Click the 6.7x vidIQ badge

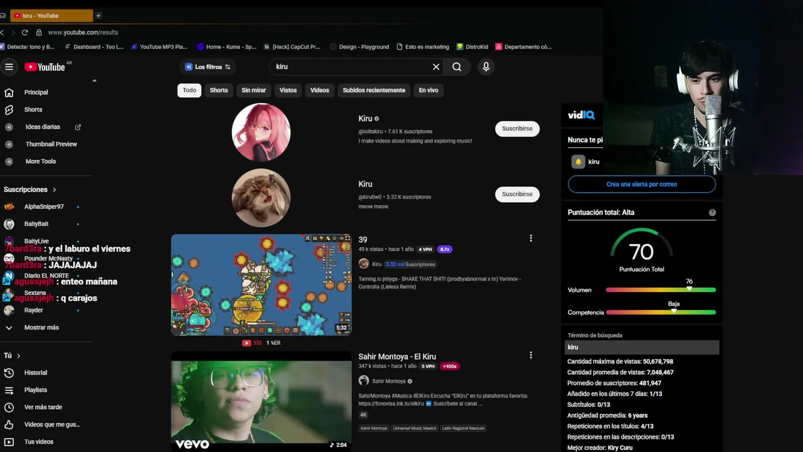click(445, 249)
